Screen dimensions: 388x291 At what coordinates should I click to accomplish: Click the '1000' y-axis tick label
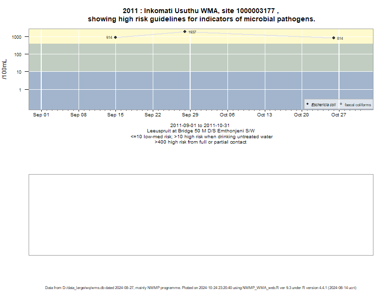[x=16, y=37]
